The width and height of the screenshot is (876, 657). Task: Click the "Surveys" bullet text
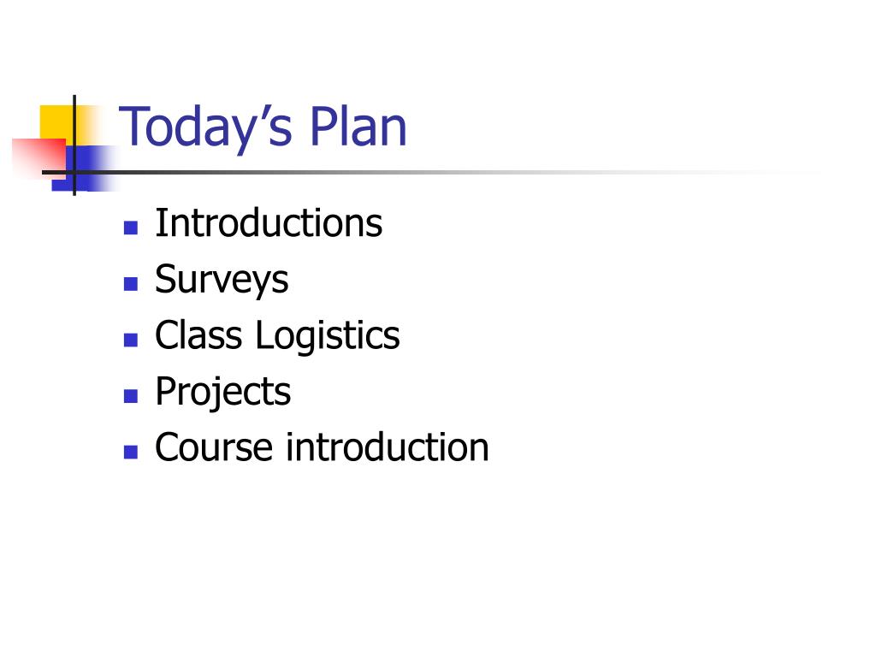(222, 280)
